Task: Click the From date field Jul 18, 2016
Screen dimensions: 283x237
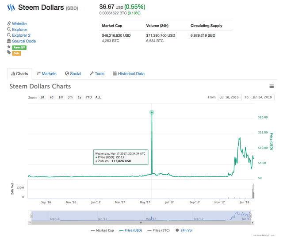Action: pos(230,97)
